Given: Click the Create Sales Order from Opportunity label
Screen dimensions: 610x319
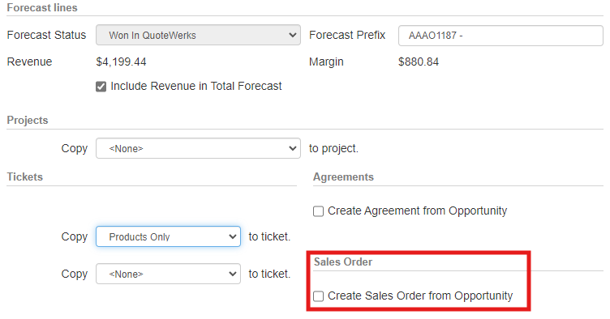Looking at the screenshot, I should [420, 296].
